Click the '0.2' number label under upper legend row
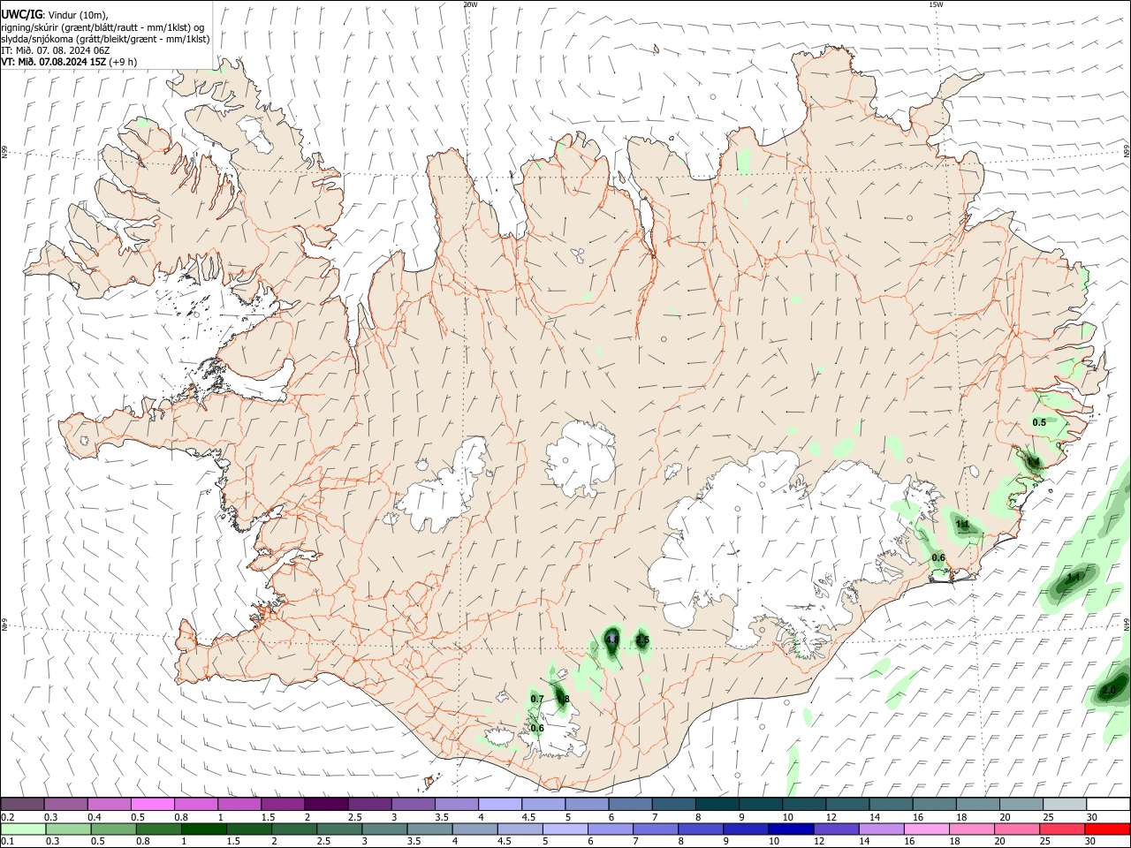1131x848 pixels. pyautogui.click(x=7, y=817)
